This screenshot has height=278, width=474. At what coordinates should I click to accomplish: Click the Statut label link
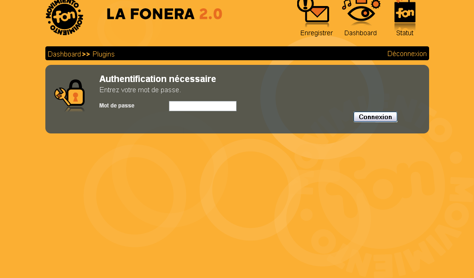tap(405, 33)
